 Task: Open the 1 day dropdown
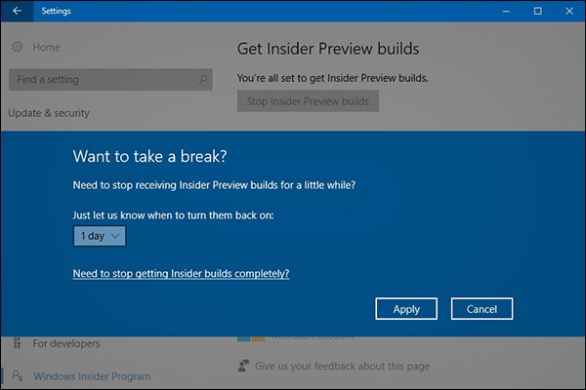click(100, 236)
